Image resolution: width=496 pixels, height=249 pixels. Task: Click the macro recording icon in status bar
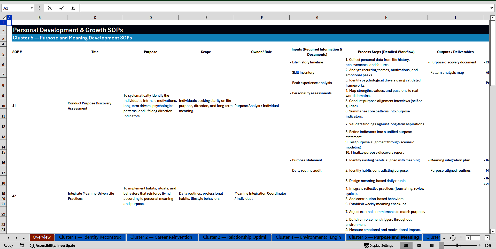coord(22,246)
